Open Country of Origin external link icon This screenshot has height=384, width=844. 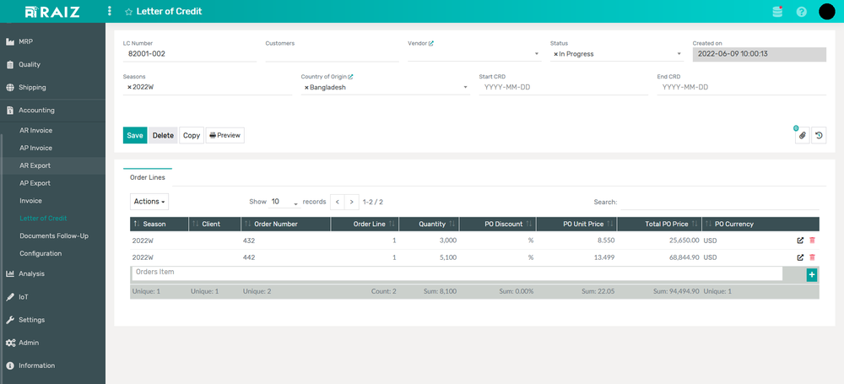tap(351, 77)
